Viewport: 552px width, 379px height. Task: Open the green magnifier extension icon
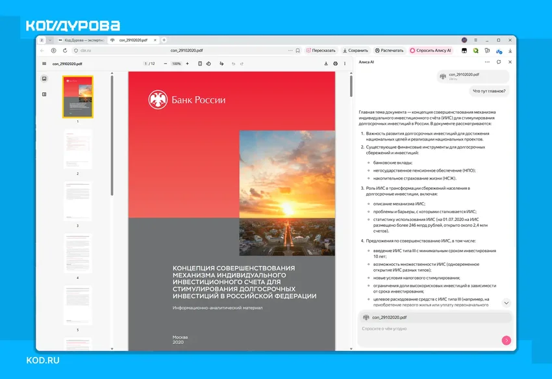[475, 51]
